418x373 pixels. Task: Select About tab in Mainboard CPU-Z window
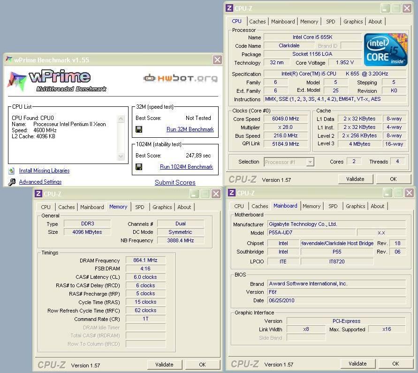click(378, 206)
